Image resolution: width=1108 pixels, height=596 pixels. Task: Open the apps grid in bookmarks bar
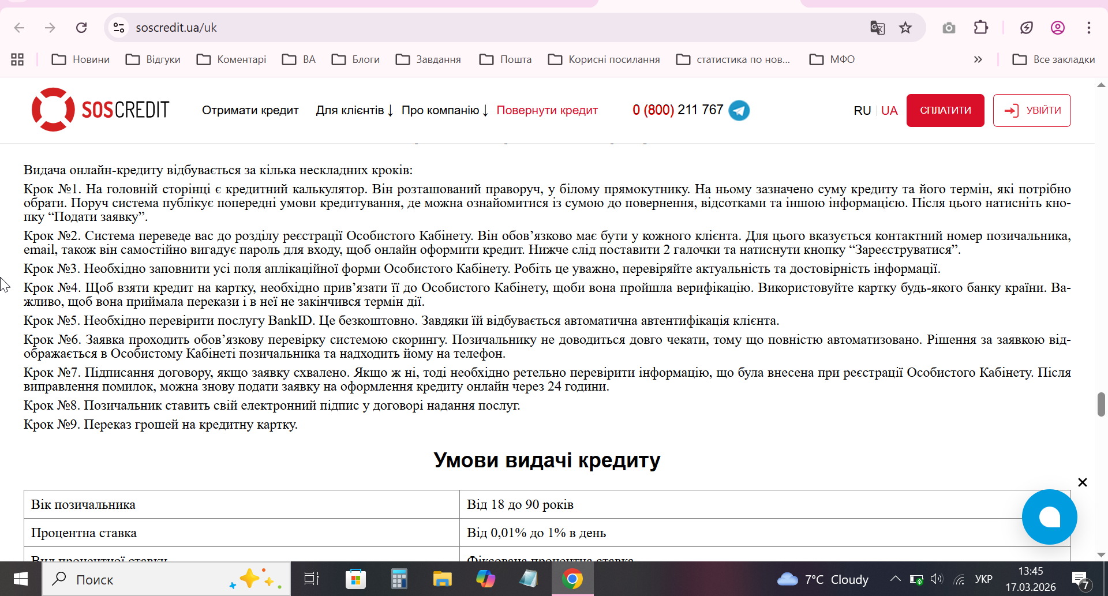(17, 59)
